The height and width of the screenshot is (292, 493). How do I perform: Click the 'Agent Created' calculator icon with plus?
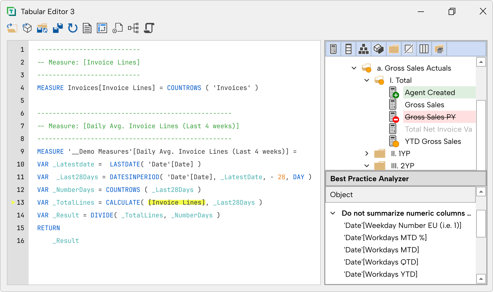pyautogui.click(x=394, y=93)
